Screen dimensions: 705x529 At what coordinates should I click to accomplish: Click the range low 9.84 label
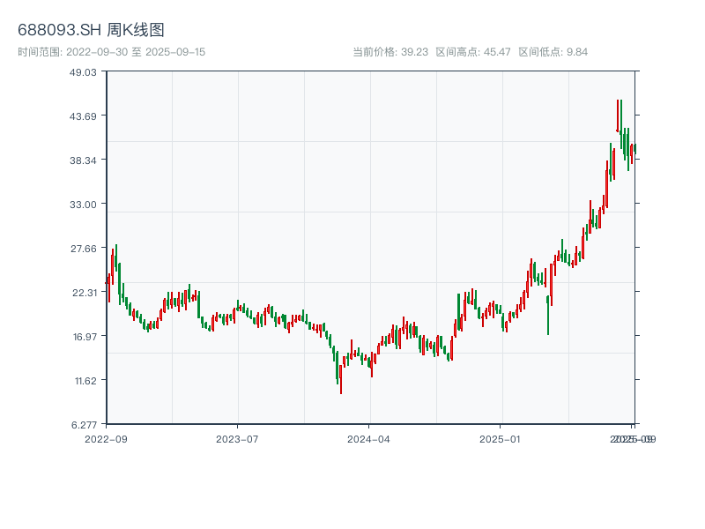(x=553, y=52)
